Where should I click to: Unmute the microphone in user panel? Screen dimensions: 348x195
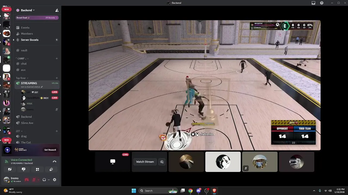click(x=34, y=180)
